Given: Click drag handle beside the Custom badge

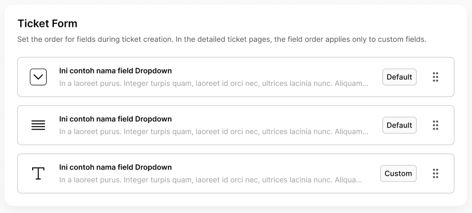Looking at the screenshot, I should 435,173.
